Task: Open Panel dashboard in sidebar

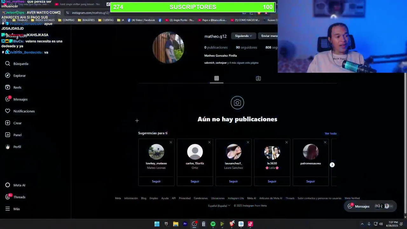Action: pos(13,135)
